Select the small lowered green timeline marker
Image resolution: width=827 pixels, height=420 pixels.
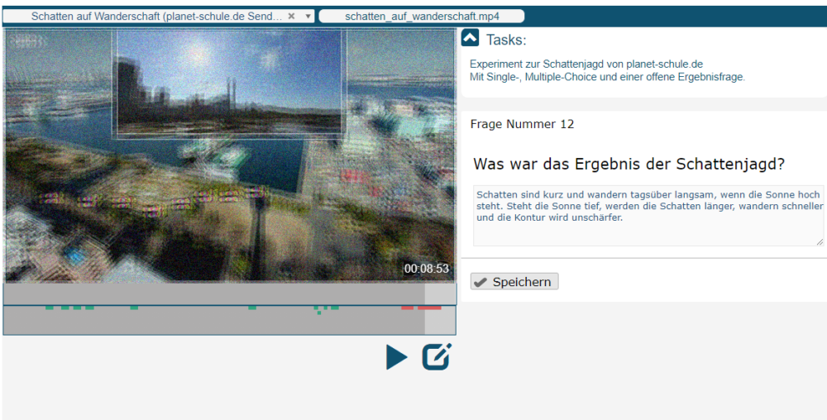[x=319, y=313]
